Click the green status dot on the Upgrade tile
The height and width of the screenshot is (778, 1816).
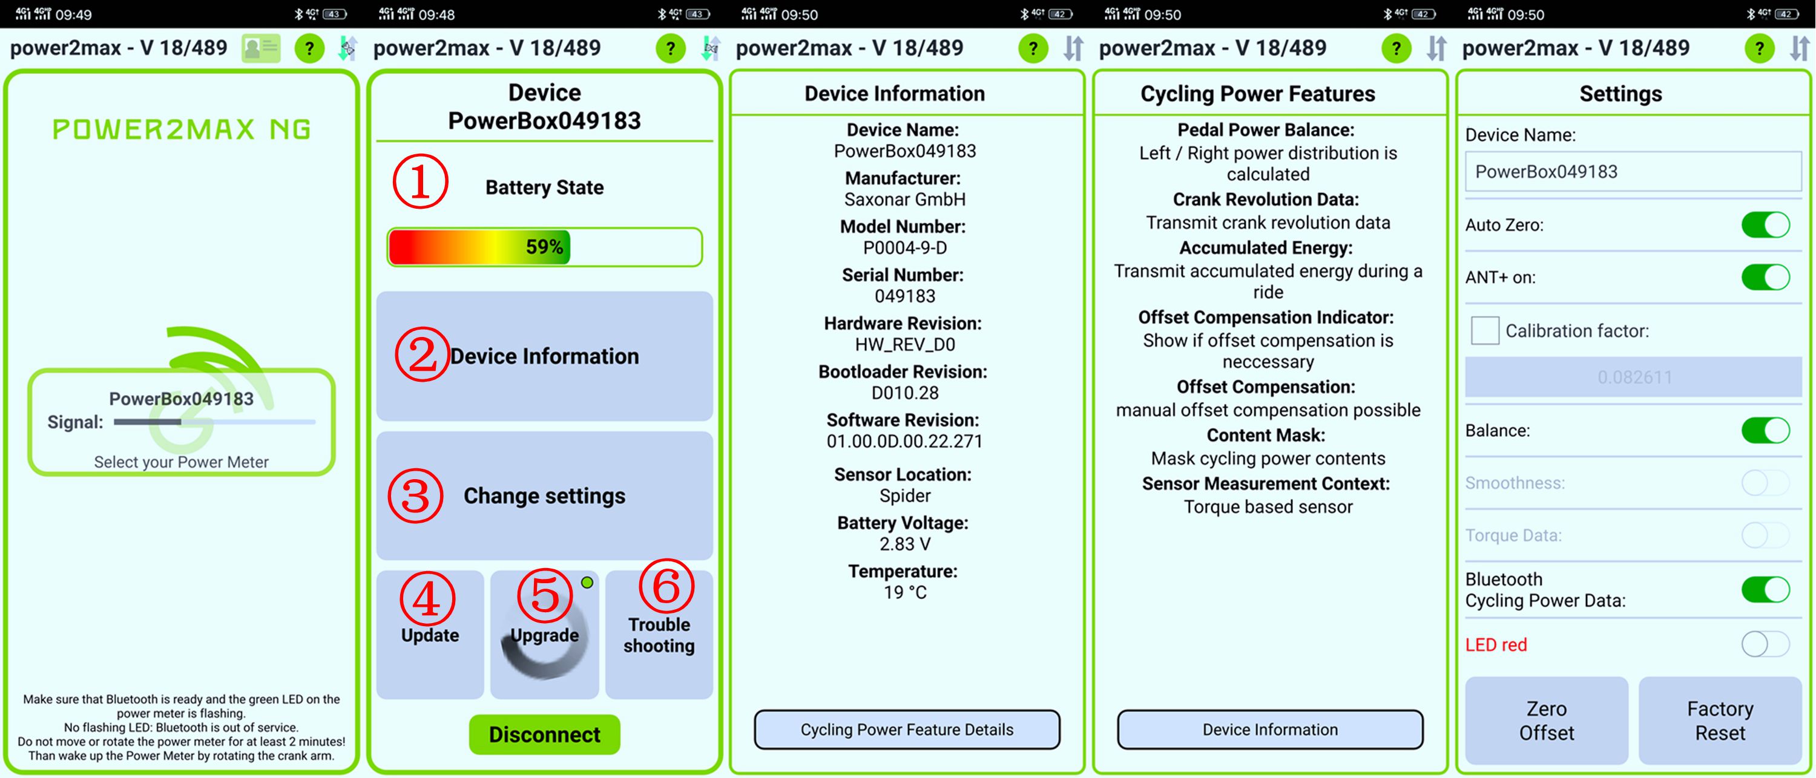pos(587,583)
